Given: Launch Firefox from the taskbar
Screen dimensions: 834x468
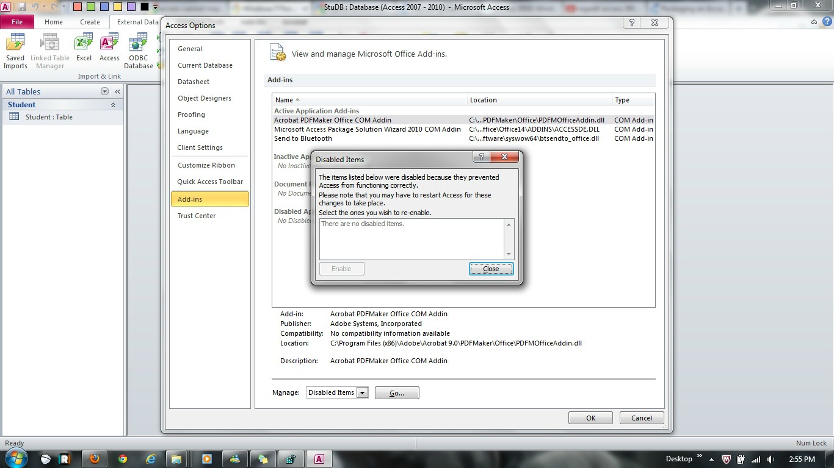Looking at the screenshot, I should click(94, 459).
